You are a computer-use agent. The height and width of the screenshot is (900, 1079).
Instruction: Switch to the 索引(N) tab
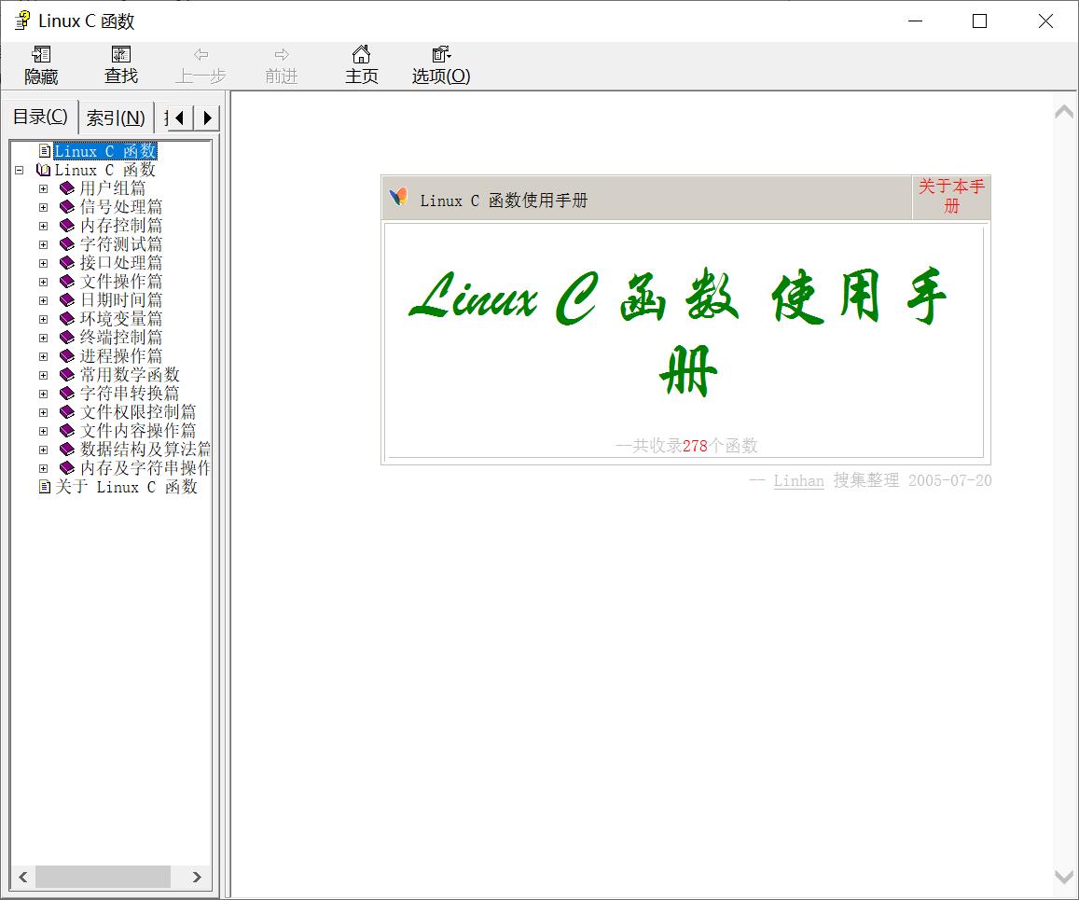coord(115,117)
